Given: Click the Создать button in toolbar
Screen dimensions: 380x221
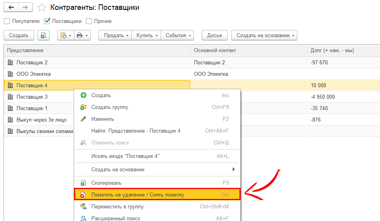Looking at the screenshot, I should pyautogui.click(x=19, y=36).
